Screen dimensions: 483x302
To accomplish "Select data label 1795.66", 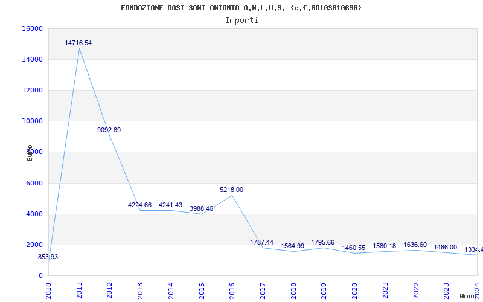I will (323, 243).
